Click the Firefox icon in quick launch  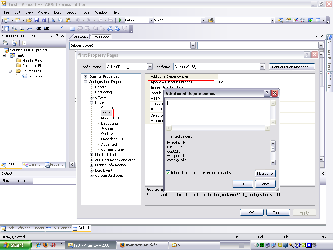46,245
